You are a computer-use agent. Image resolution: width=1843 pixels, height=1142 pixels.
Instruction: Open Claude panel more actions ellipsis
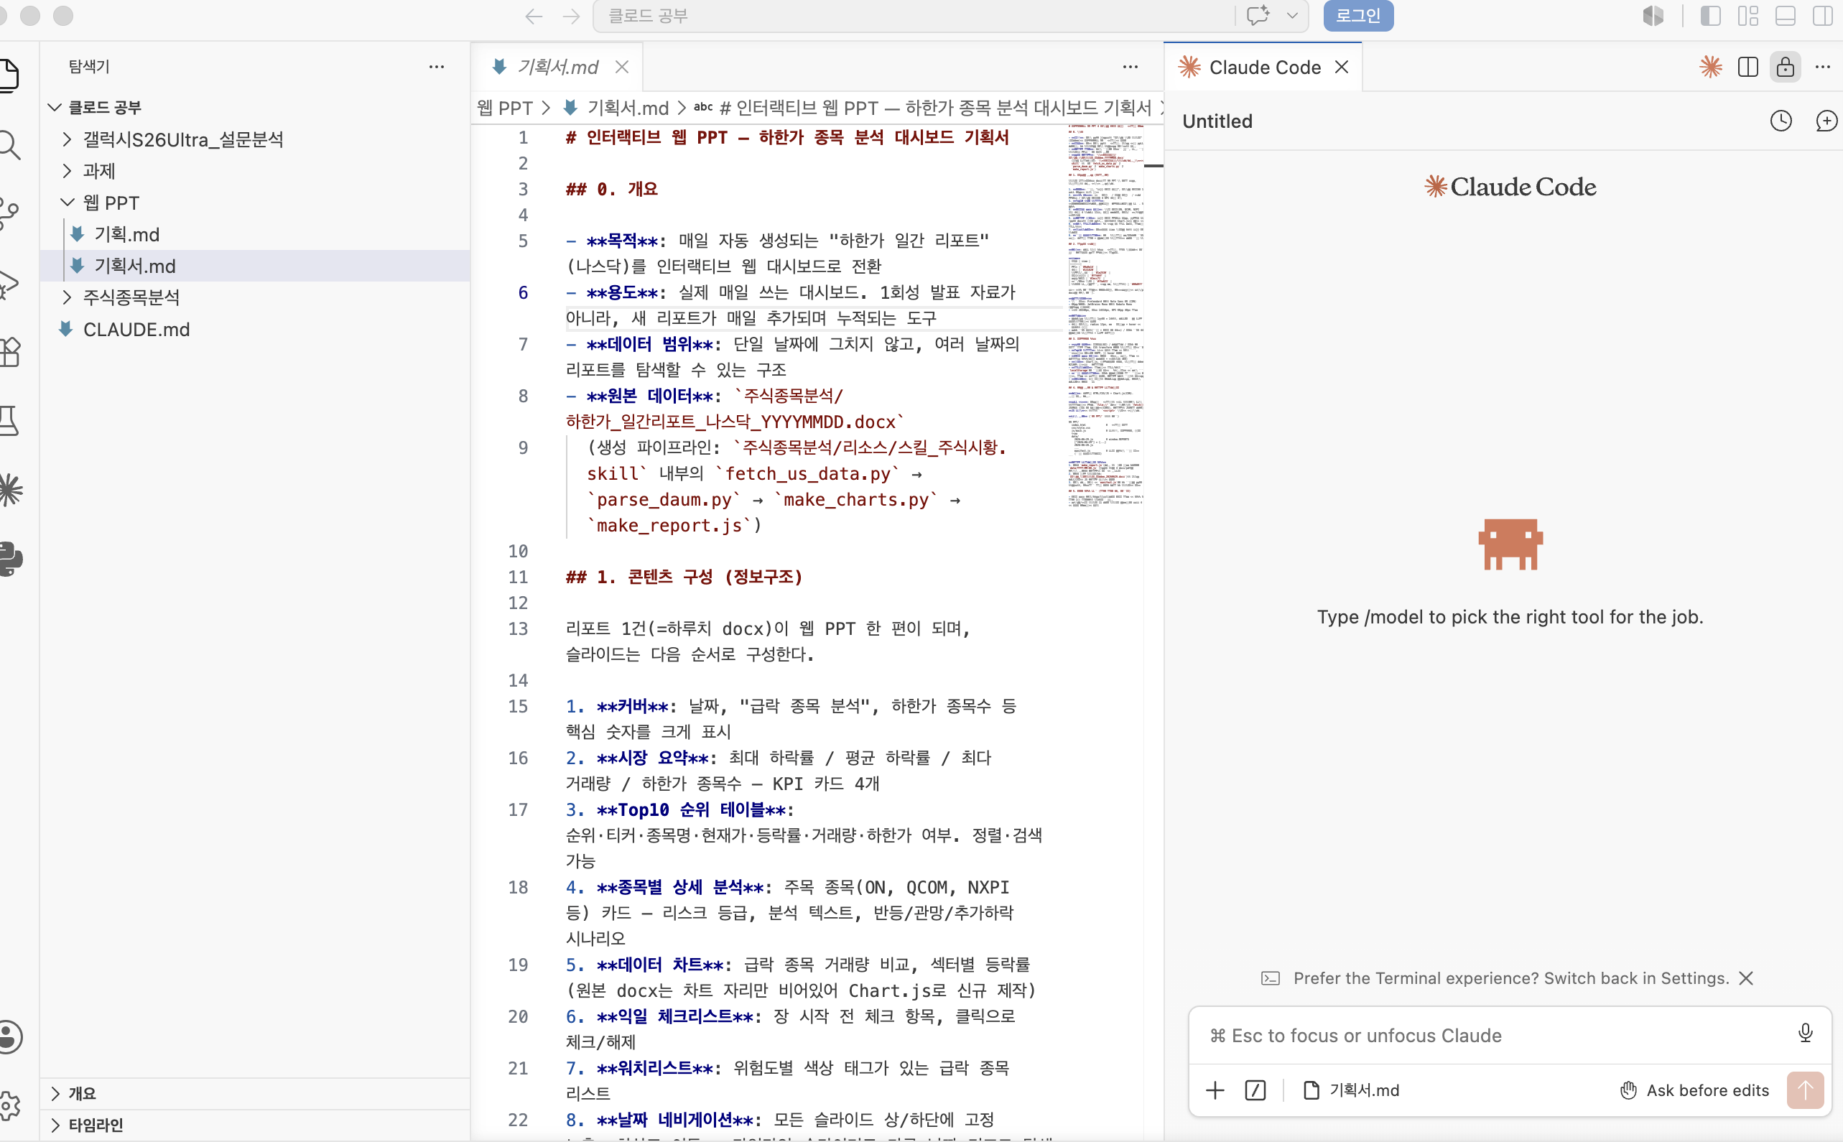click(x=1823, y=67)
